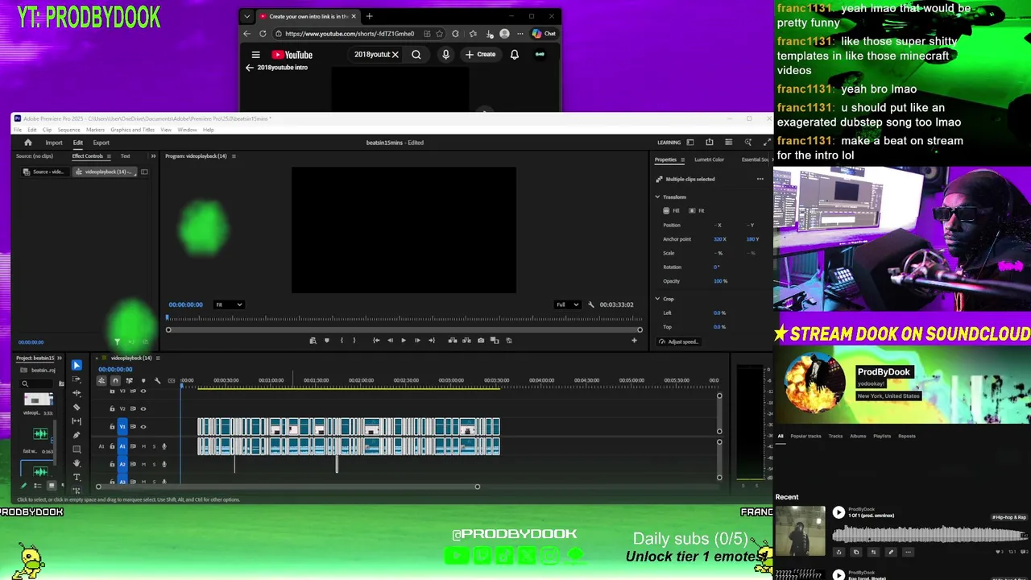
Task: Click the Premiere Home icon
Action: [x=27, y=143]
